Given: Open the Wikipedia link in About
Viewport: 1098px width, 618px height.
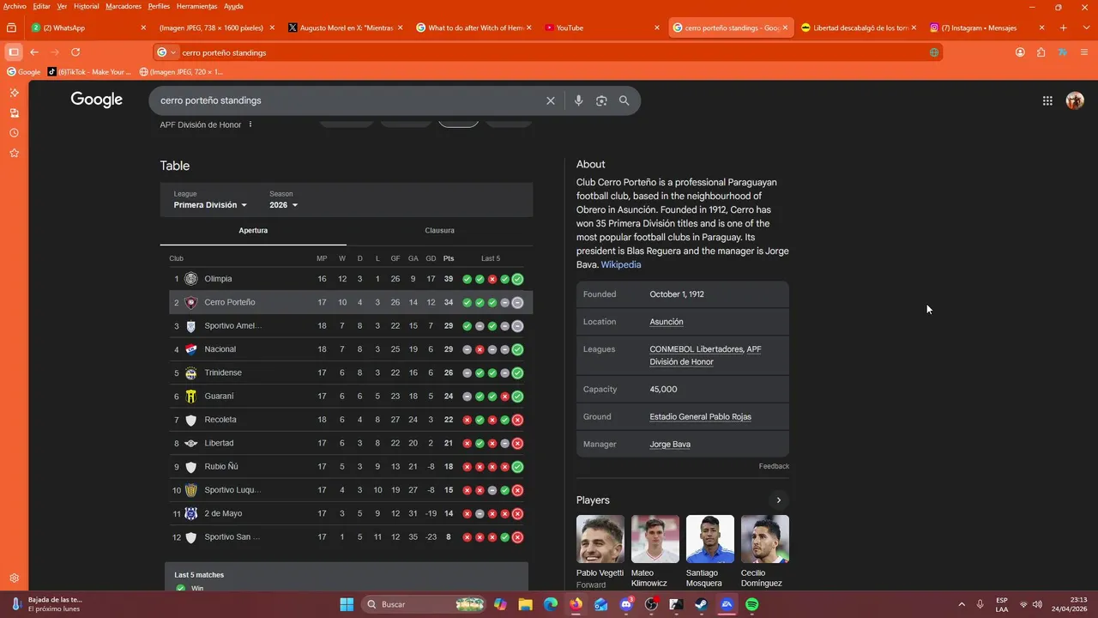Looking at the screenshot, I should [x=620, y=264].
